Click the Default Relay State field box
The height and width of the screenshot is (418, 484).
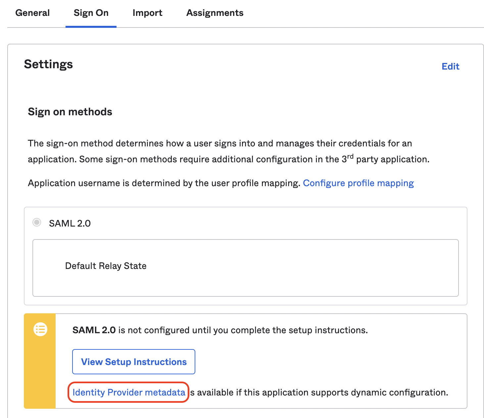tap(246, 268)
